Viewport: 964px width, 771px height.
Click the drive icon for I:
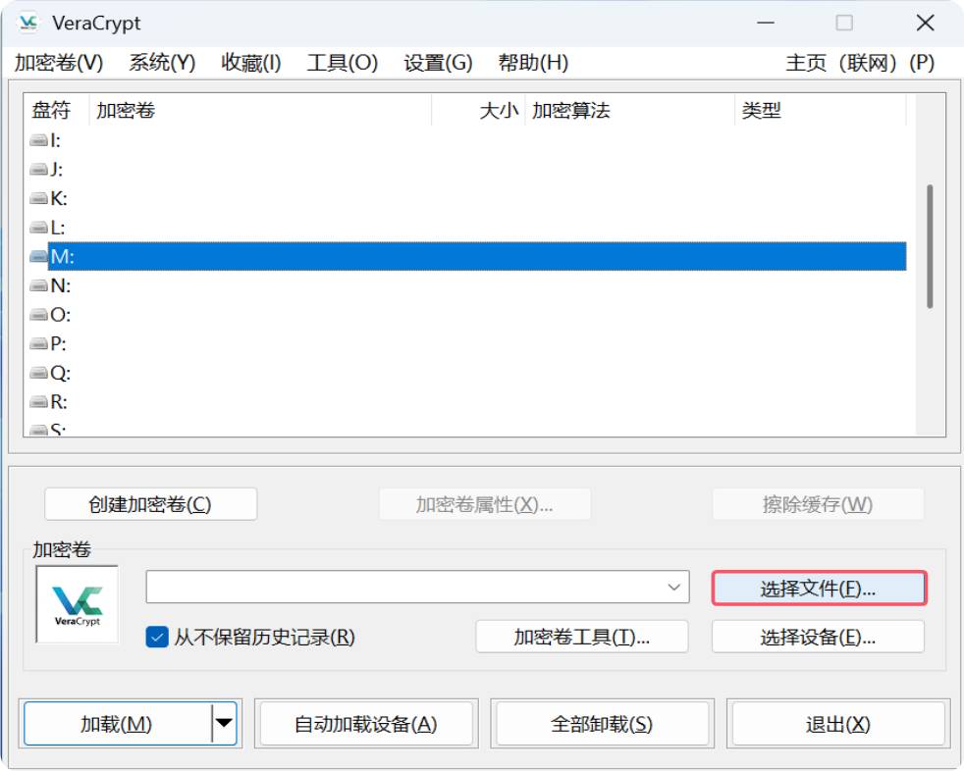[x=39, y=140]
